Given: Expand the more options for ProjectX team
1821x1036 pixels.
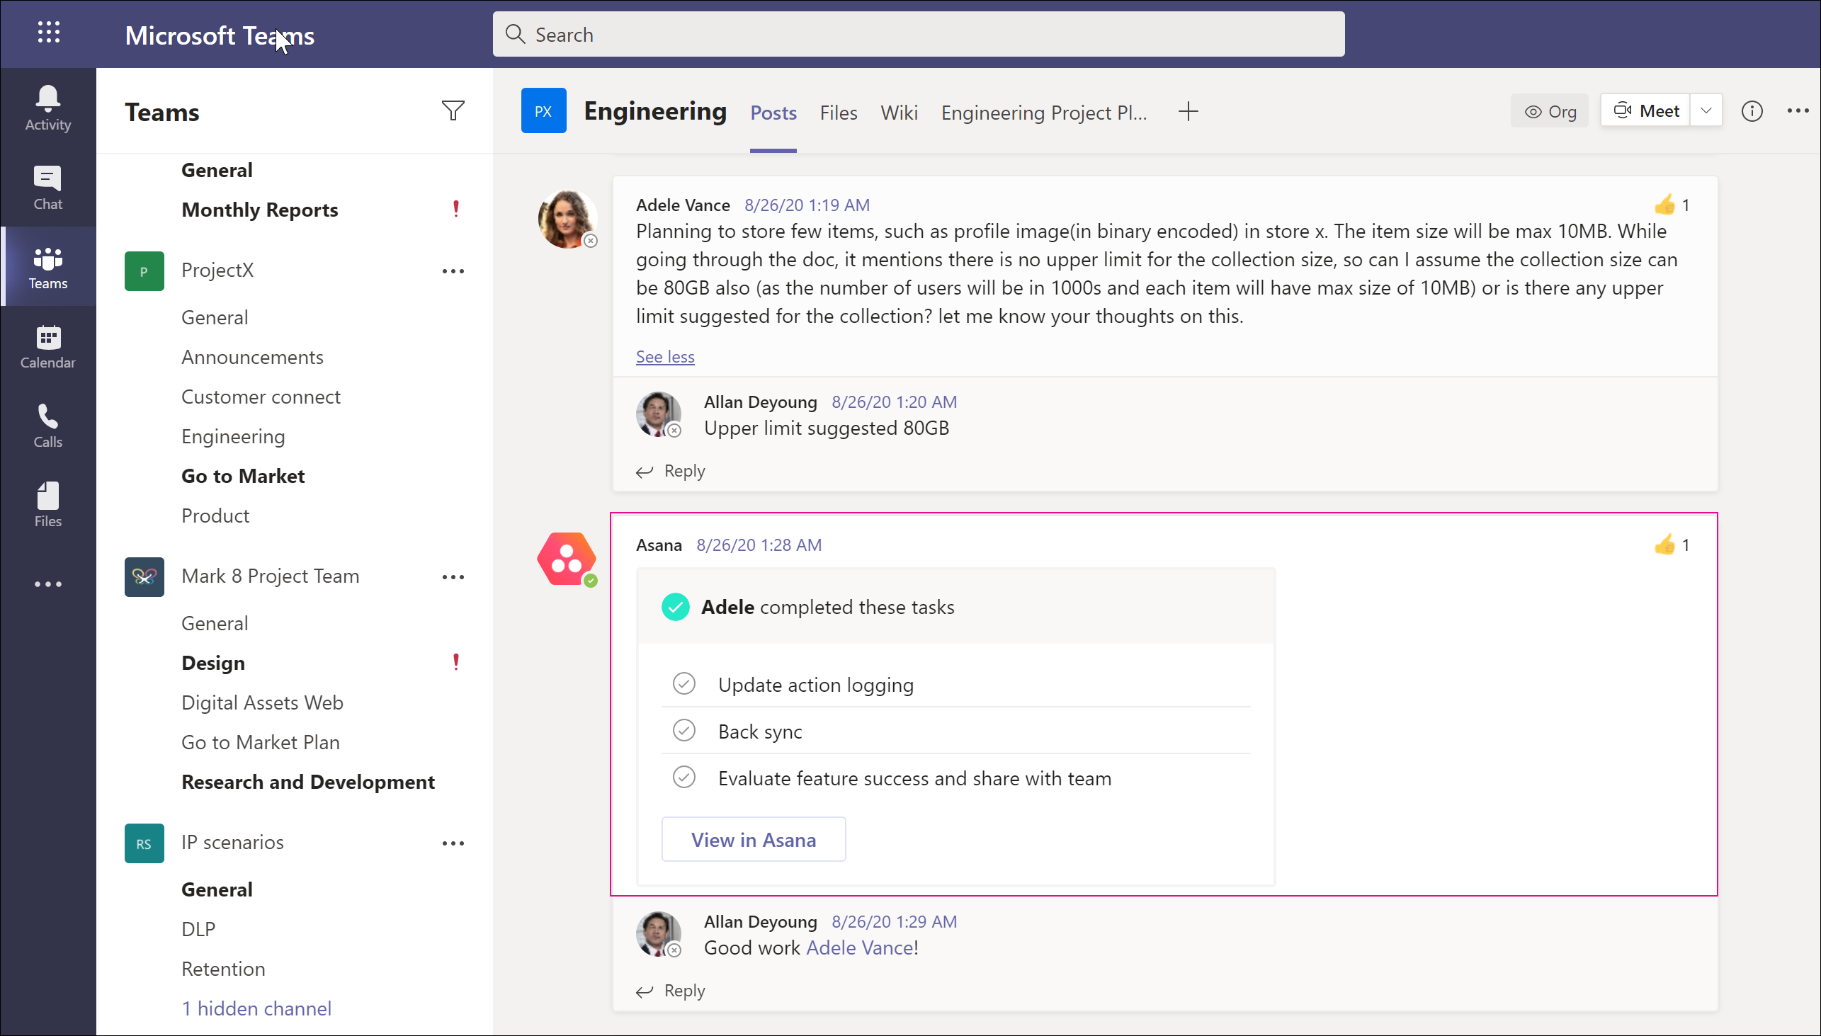Looking at the screenshot, I should [x=453, y=271].
